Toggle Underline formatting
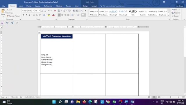Viewport: 186px width, 105px height. click(x=29, y=15)
